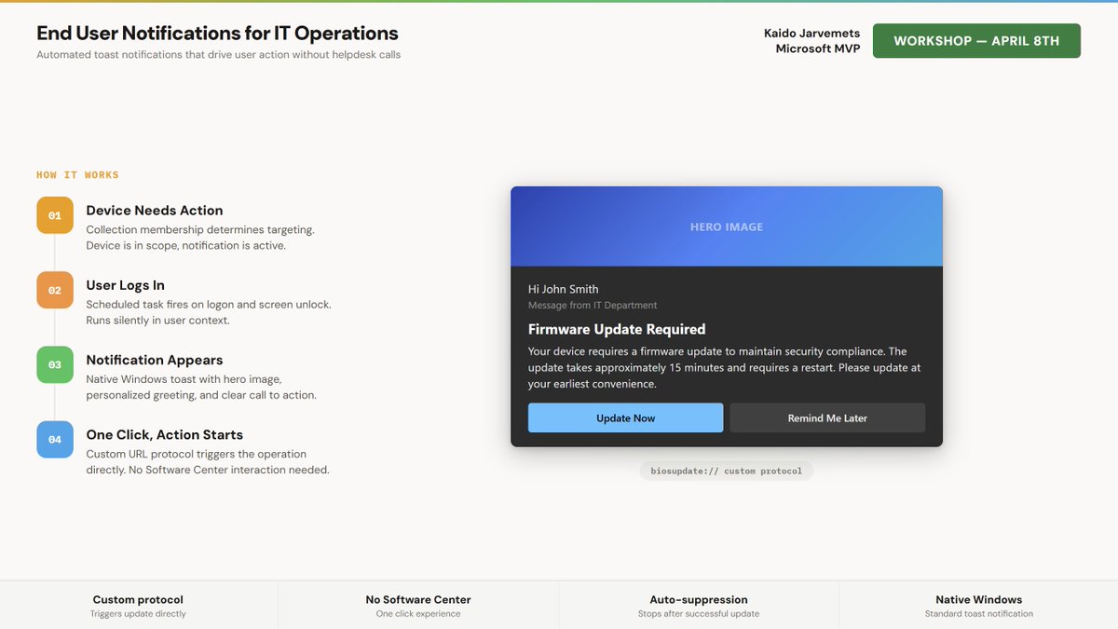Click the Workshop April 8th badge
1118x629 pixels.
pos(976,41)
